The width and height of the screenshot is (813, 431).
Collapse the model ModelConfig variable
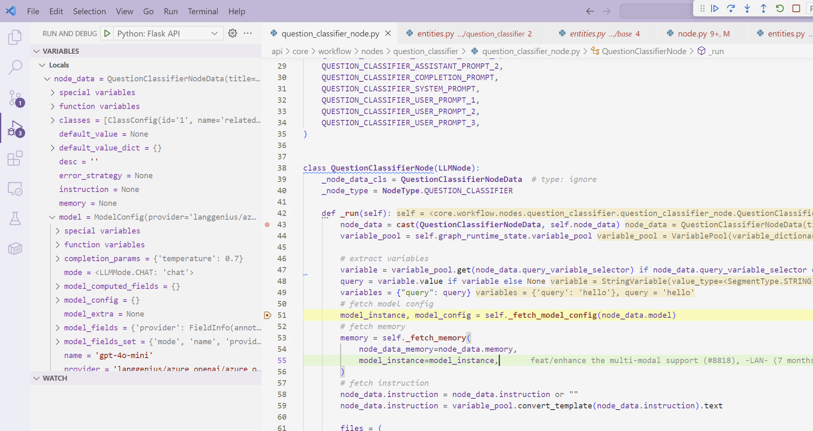[52, 217]
